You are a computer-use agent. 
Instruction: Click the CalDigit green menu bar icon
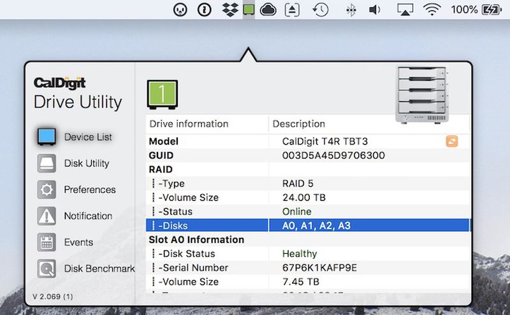249,10
